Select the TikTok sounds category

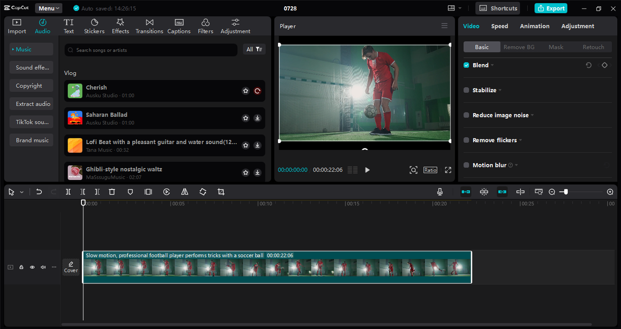[x=32, y=122]
